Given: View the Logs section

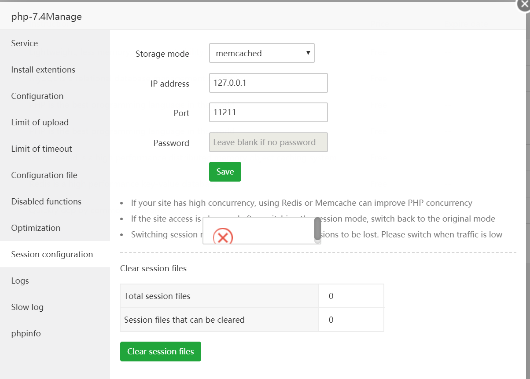Looking at the screenshot, I should point(20,281).
